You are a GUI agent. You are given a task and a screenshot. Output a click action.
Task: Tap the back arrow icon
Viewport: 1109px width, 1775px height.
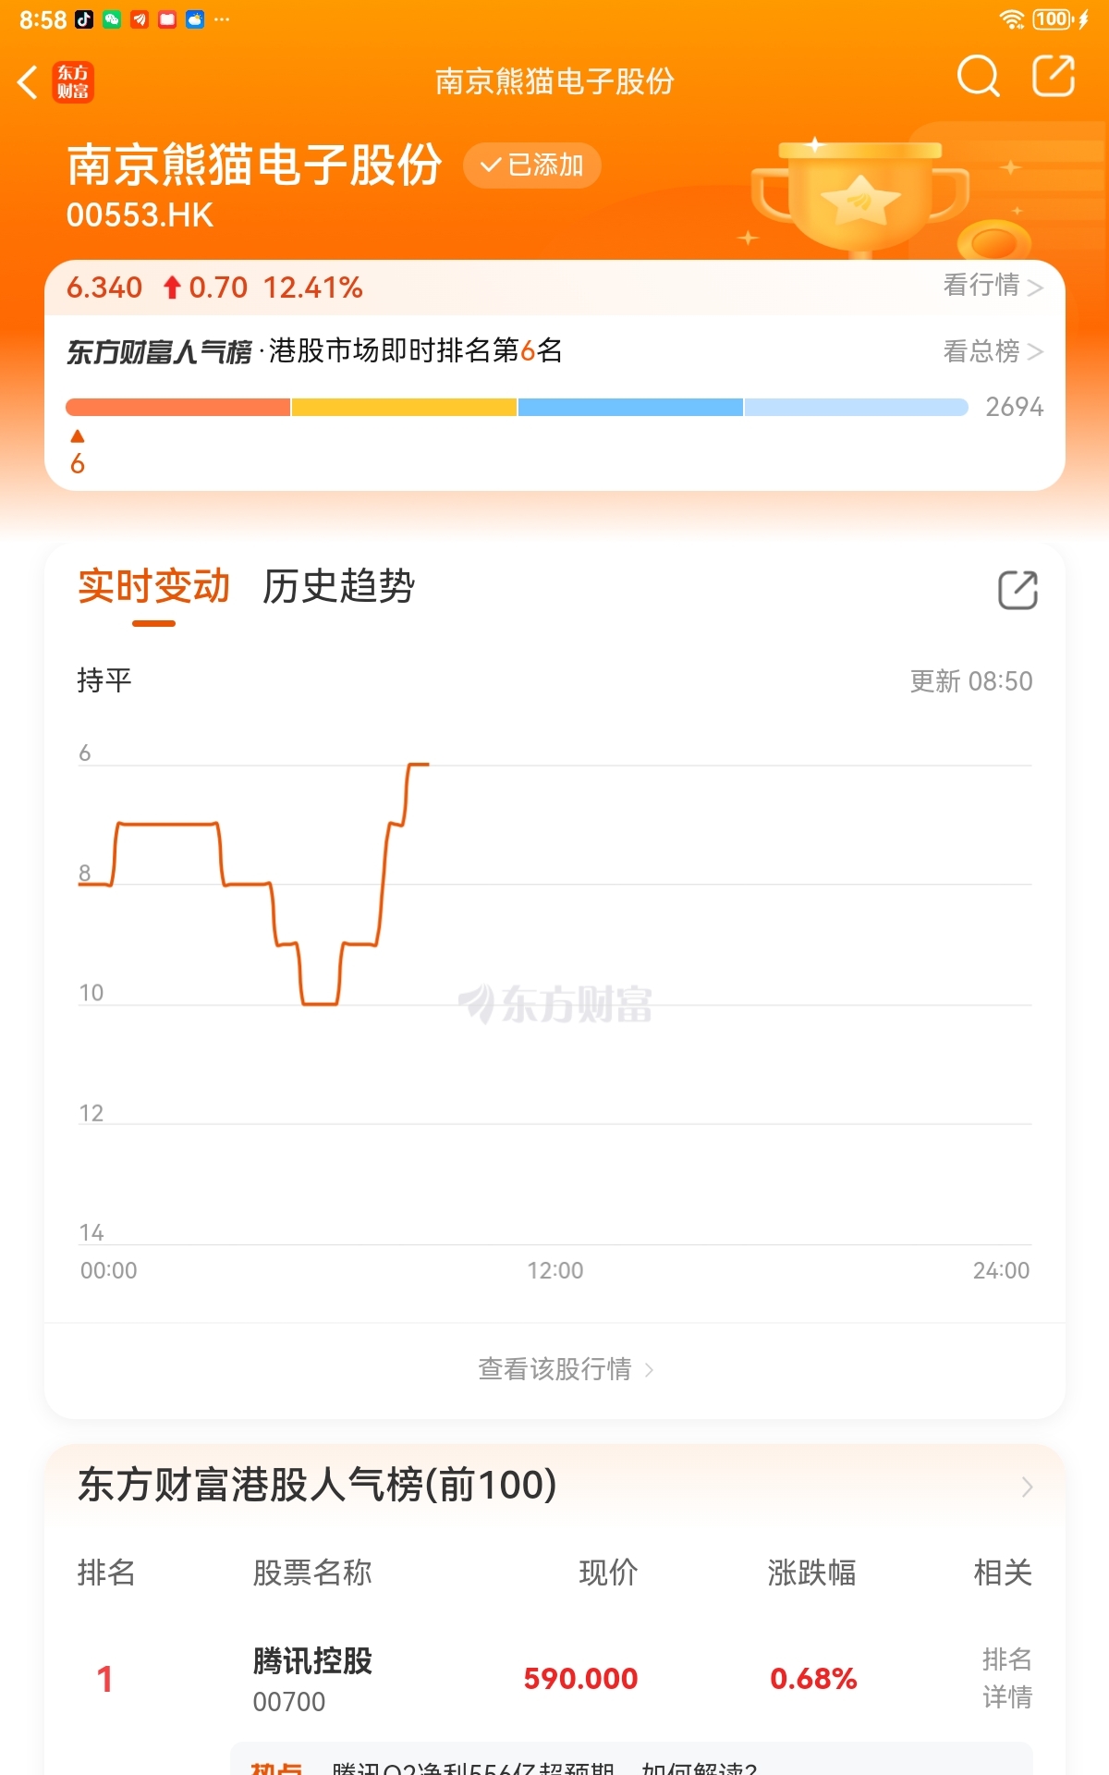28,81
